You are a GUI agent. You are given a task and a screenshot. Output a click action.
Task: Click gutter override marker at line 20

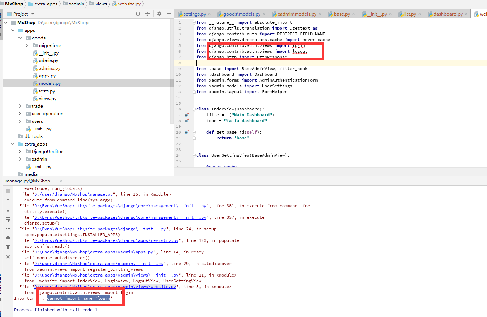[187, 132]
